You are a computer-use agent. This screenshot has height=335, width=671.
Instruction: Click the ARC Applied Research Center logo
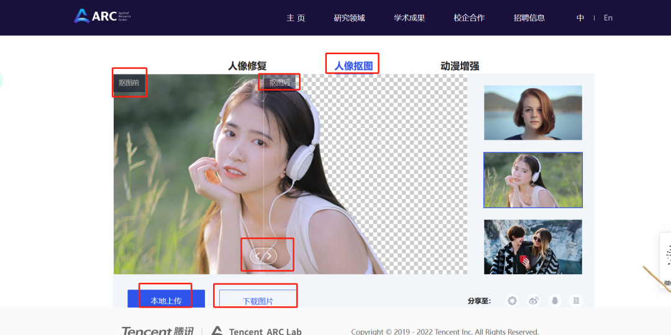103,16
